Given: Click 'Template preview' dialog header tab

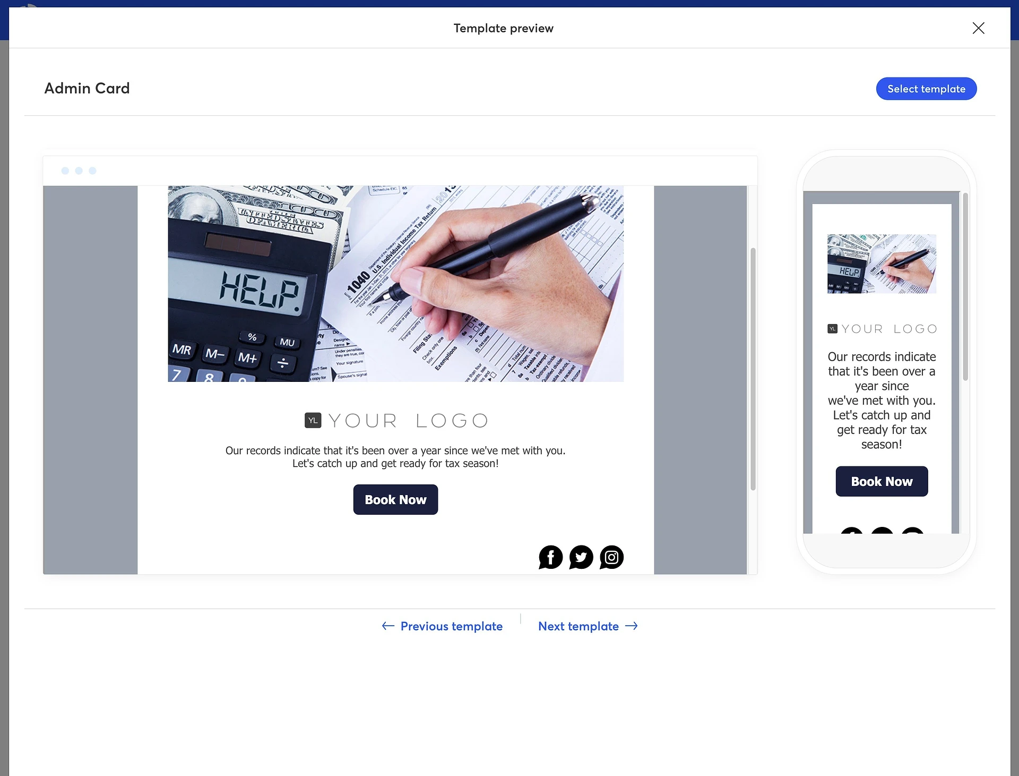Looking at the screenshot, I should [x=503, y=27].
